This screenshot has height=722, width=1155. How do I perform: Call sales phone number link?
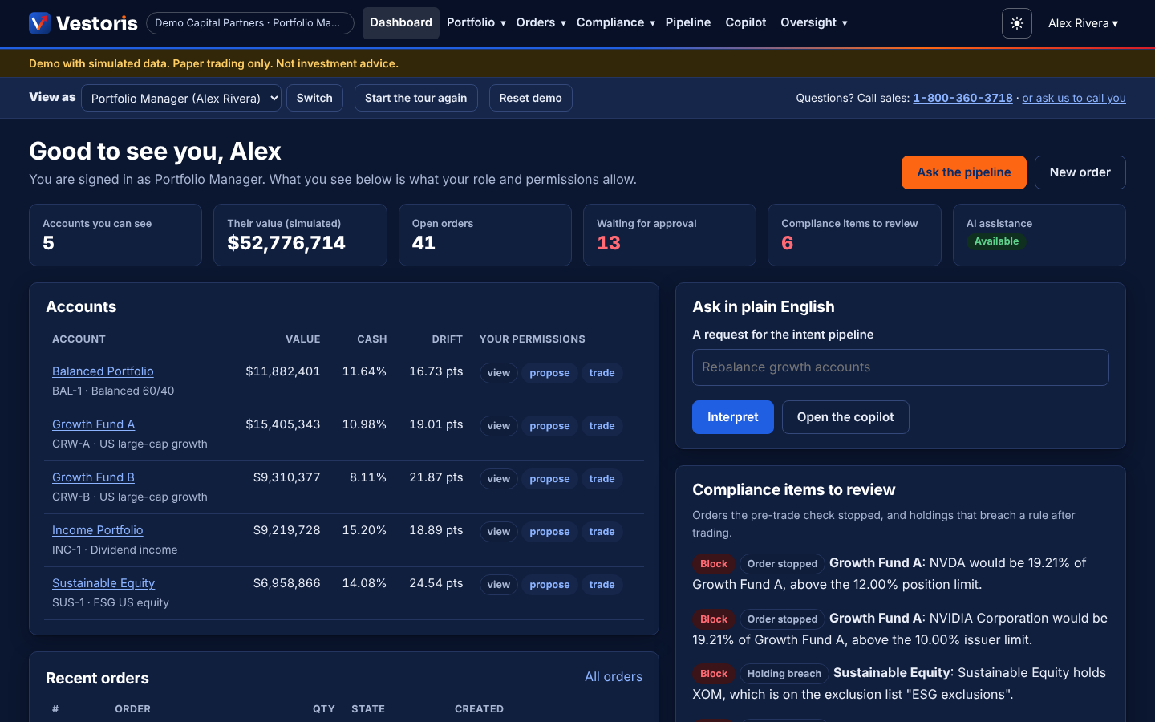pos(962,98)
